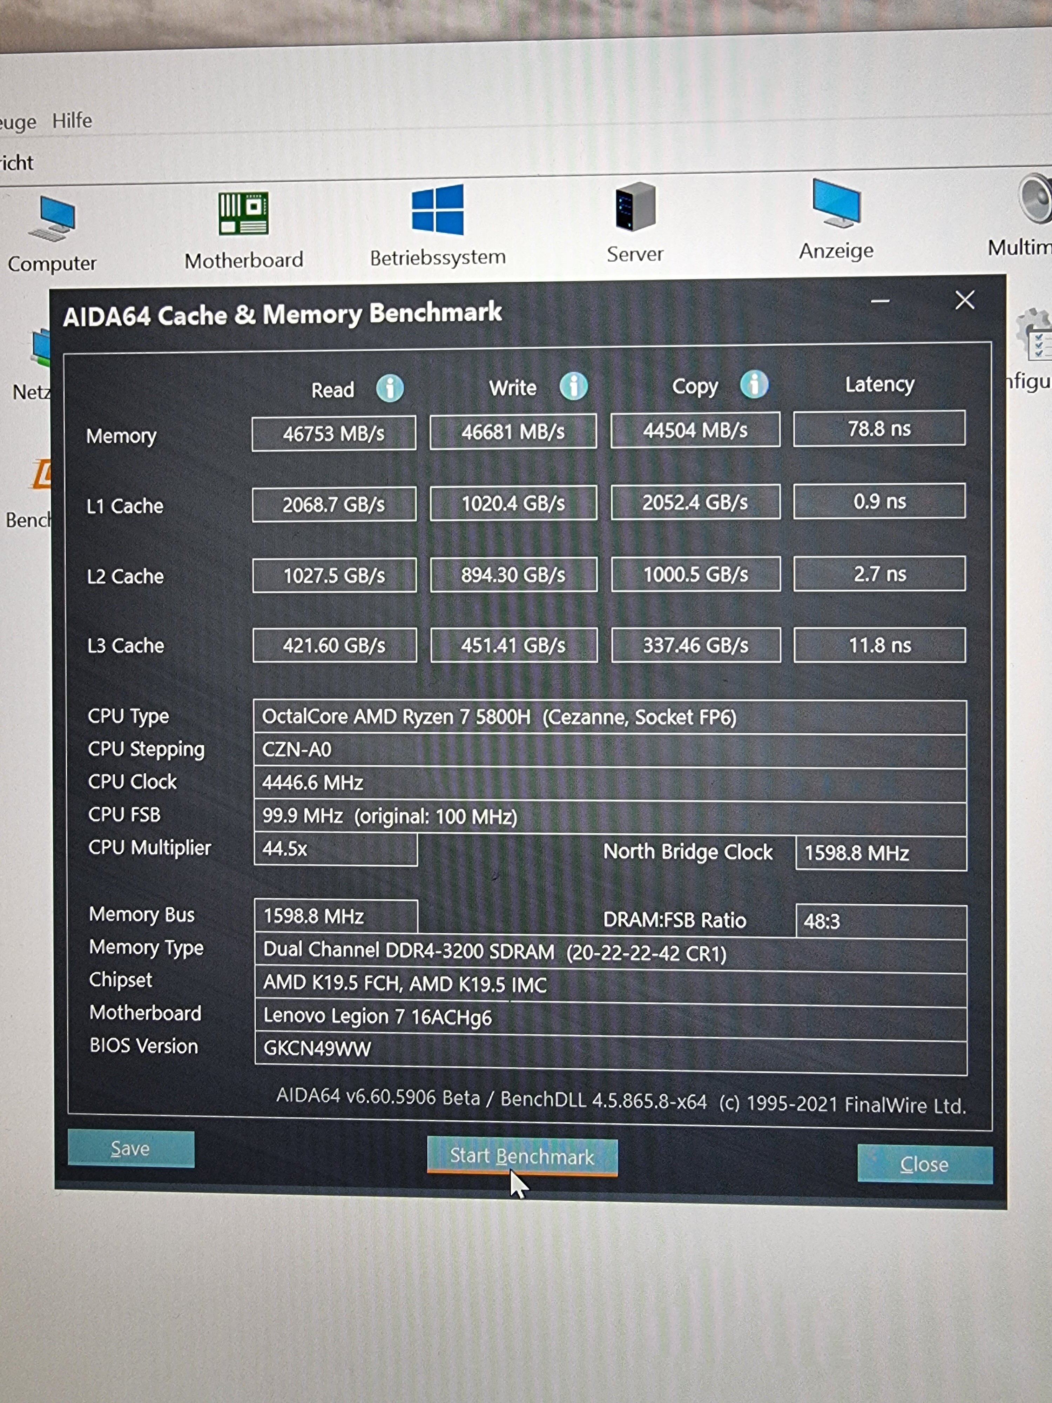The height and width of the screenshot is (1403, 1052).
Task: Open the Motherboard category icon
Action: coord(243,213)
